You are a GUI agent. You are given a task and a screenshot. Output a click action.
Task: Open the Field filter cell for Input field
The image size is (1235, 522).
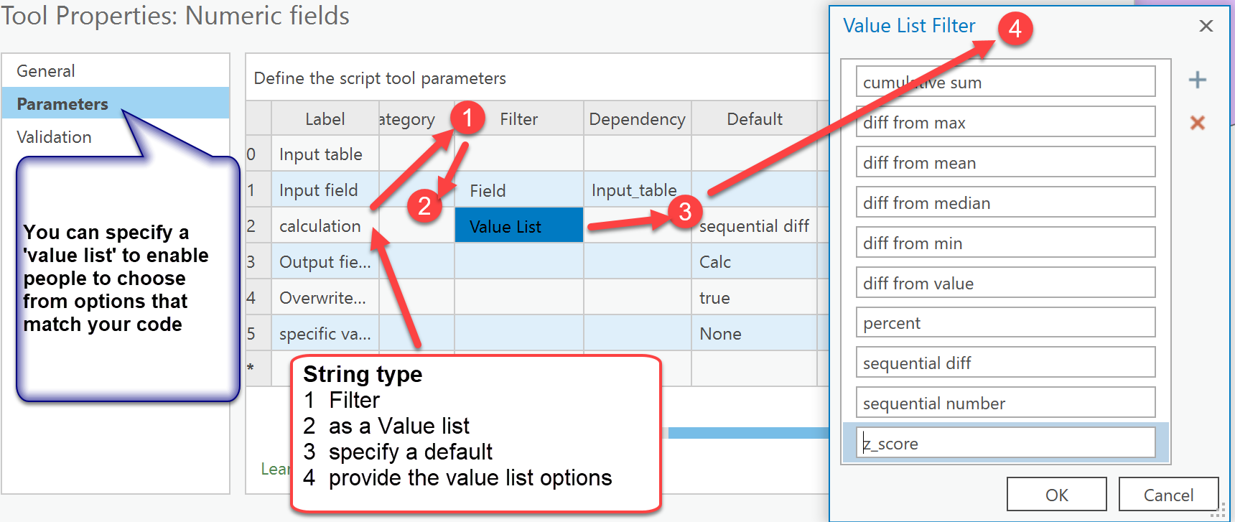pos(518,190)
